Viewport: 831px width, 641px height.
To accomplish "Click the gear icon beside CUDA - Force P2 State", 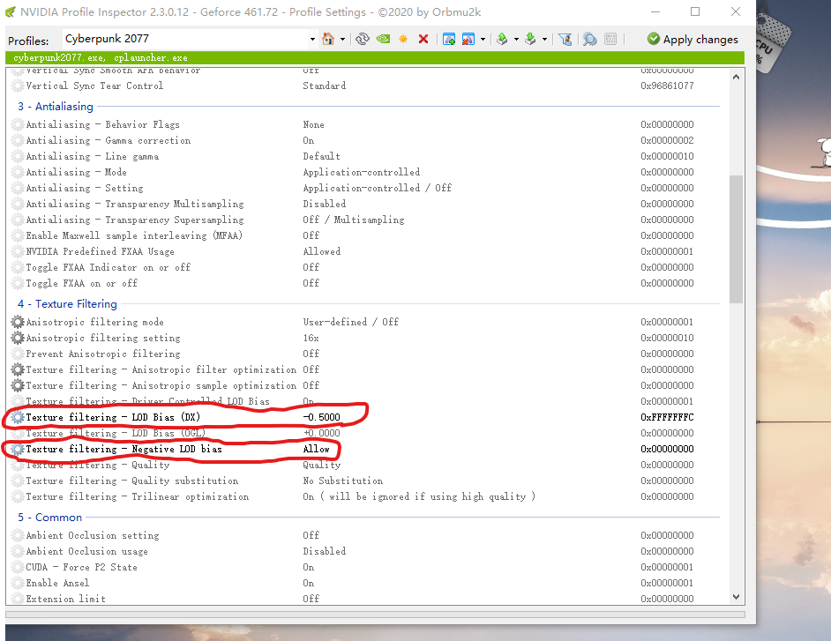I will click(18, 567).
